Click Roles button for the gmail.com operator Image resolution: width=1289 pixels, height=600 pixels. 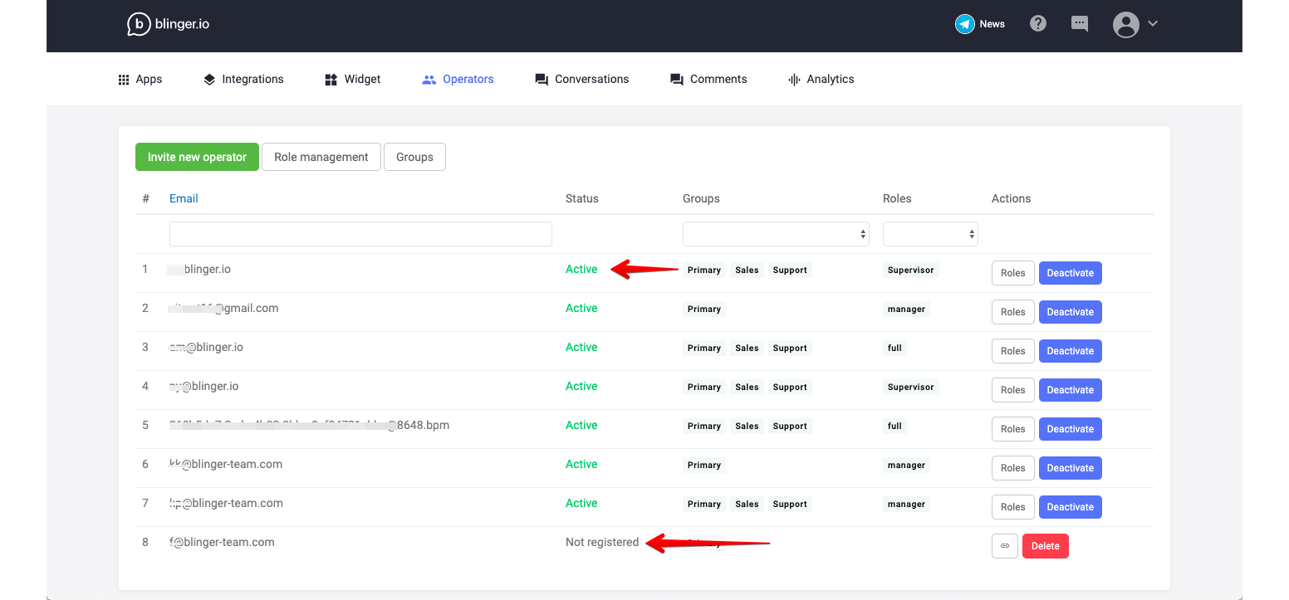click(1013, 312)
